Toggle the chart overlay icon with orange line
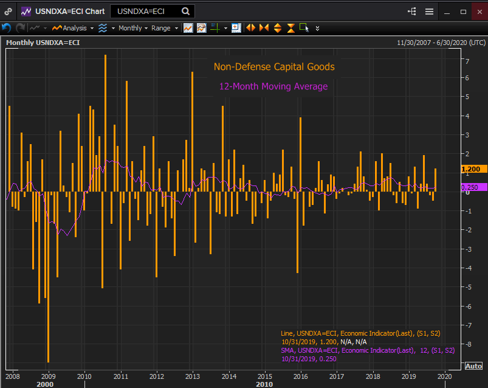Viewport: 488px width, 388px height. click(201, 28)
